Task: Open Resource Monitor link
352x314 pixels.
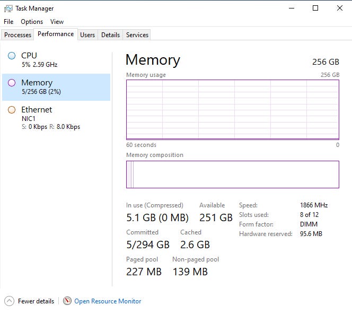Action: (108, 301)
